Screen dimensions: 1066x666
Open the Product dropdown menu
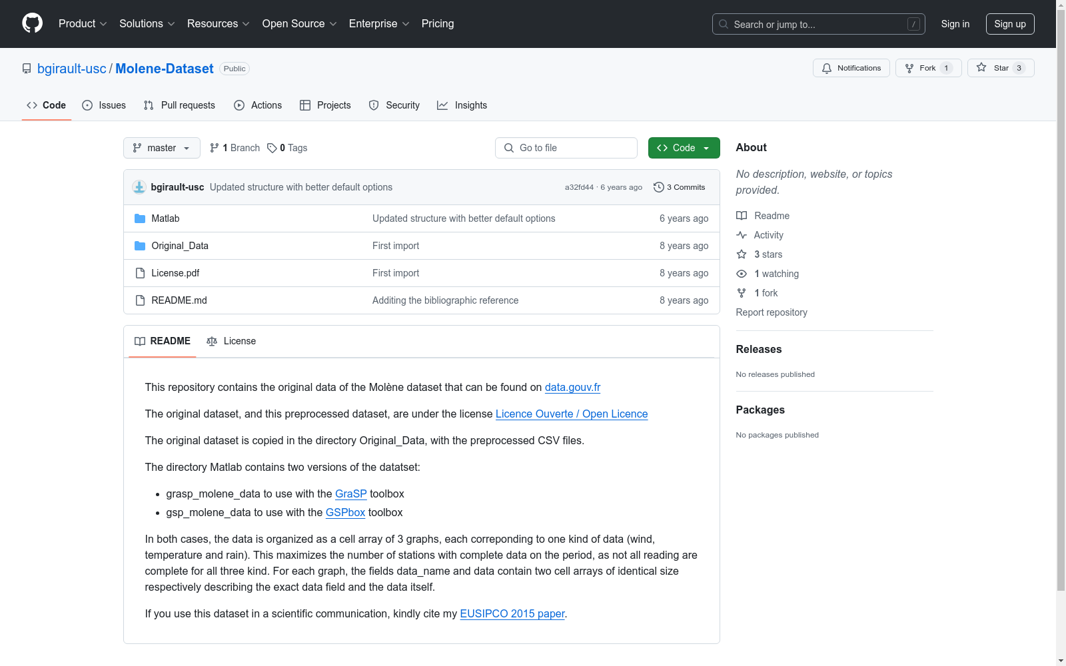[83, 24]
